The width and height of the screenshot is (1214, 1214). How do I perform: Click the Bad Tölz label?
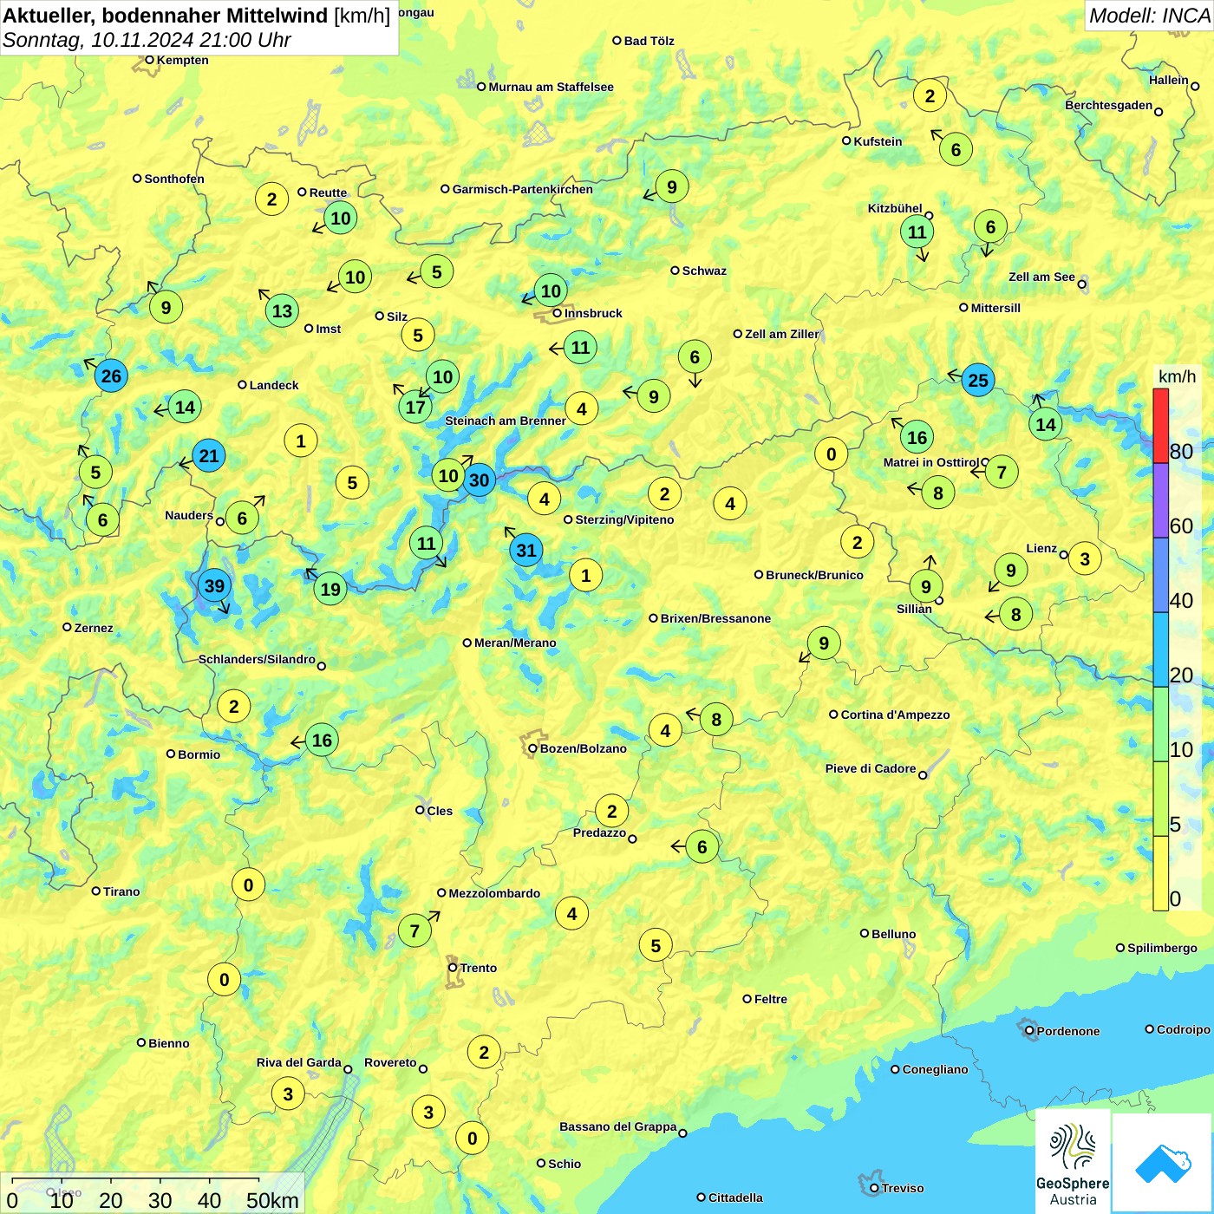tap(649, 41)
